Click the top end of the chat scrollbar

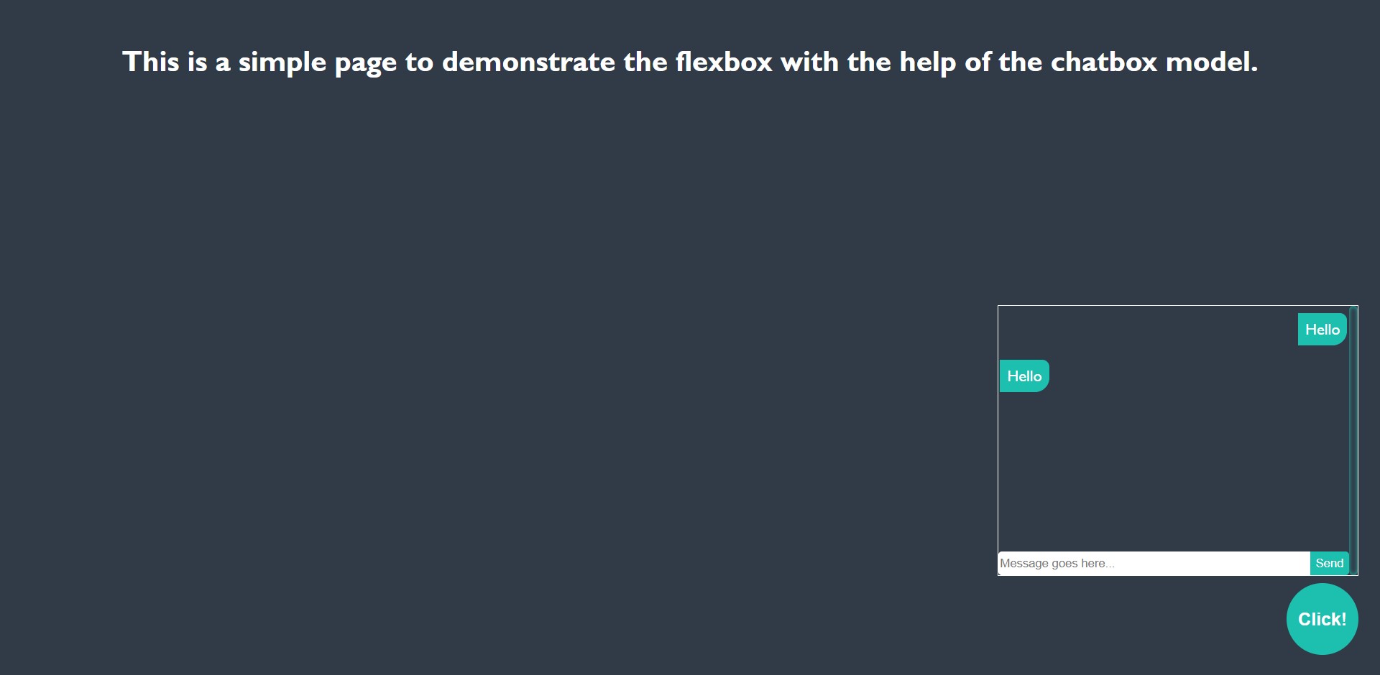(x=1353, y=310)
